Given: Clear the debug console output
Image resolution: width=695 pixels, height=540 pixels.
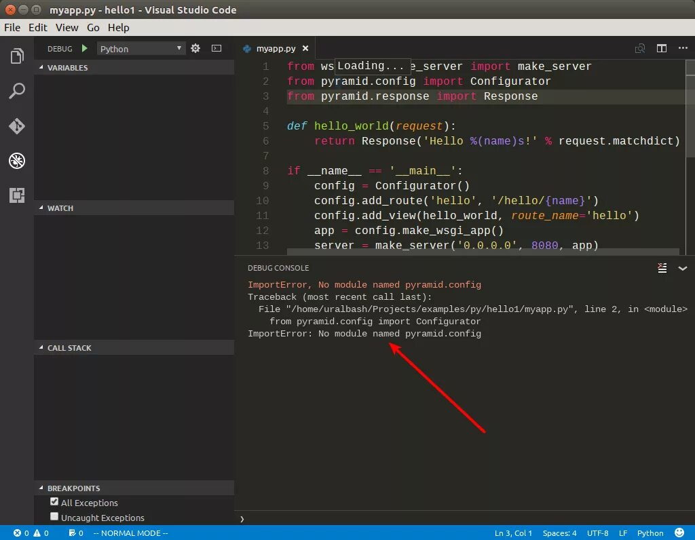Looking at the screenshot, I should point(662,268).
